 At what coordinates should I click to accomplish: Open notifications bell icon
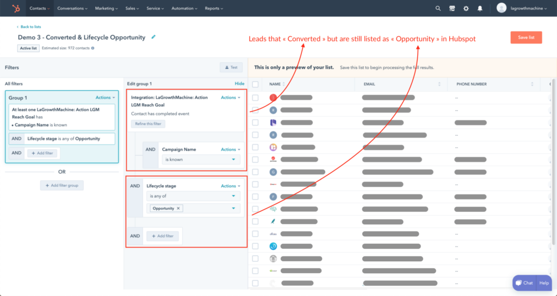tap(480, 8)
